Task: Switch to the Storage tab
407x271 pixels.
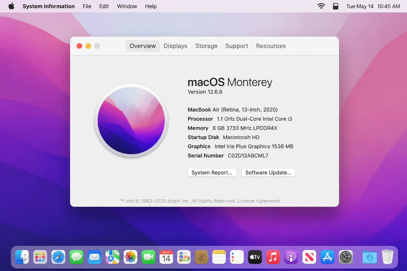Action: point(206,46)
